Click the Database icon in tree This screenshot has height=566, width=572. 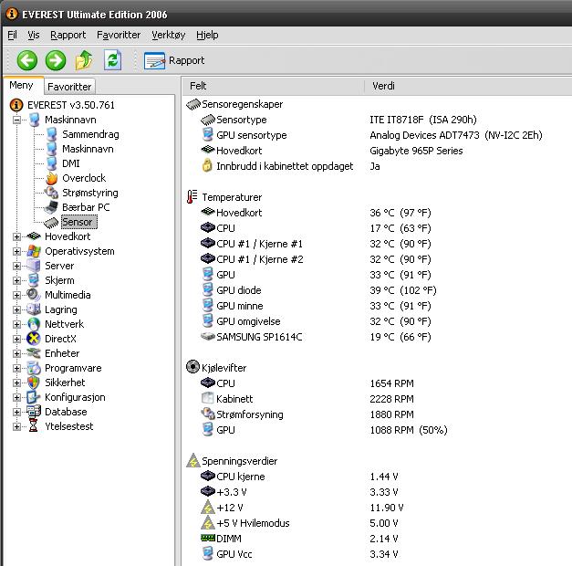pos(34,412)
